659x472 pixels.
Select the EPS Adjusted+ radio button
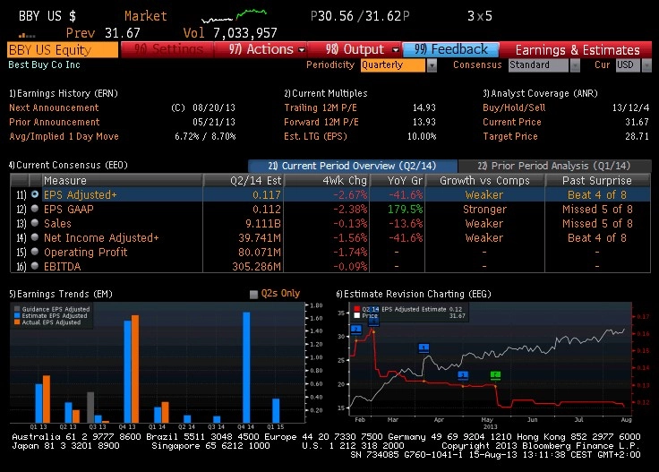click(x=35, y=194)
